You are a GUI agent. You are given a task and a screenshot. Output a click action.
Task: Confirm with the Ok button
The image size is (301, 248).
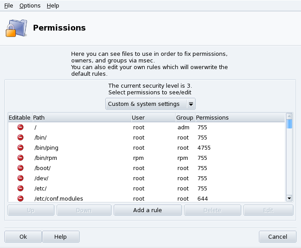point(23,237)
